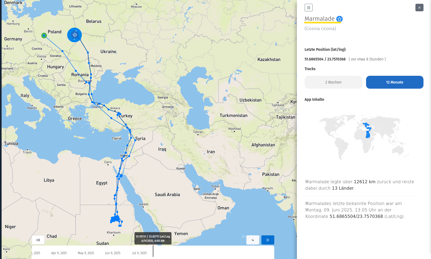
Task: Click the blue star favorite badge
Action: coord(339,19)
